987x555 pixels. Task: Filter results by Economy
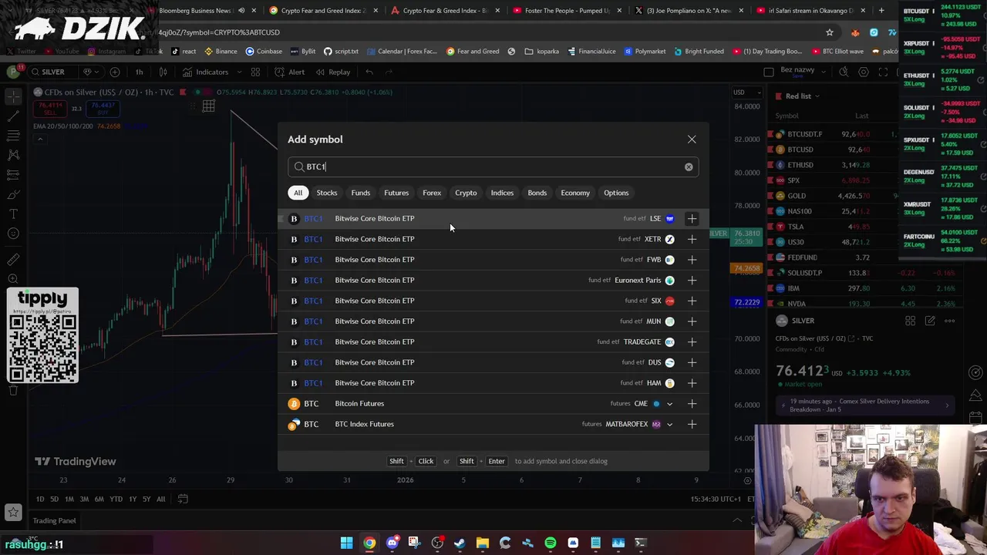575,193
